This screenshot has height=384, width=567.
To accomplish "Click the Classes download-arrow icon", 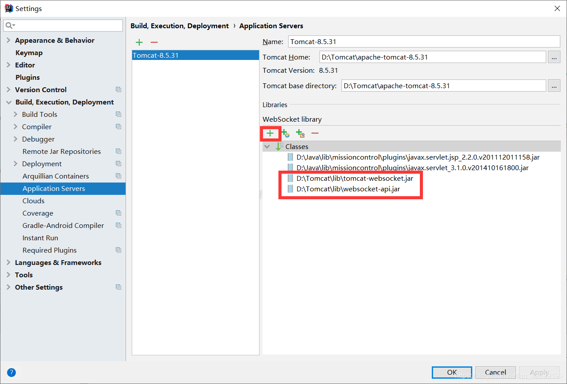I will [279, 146].
